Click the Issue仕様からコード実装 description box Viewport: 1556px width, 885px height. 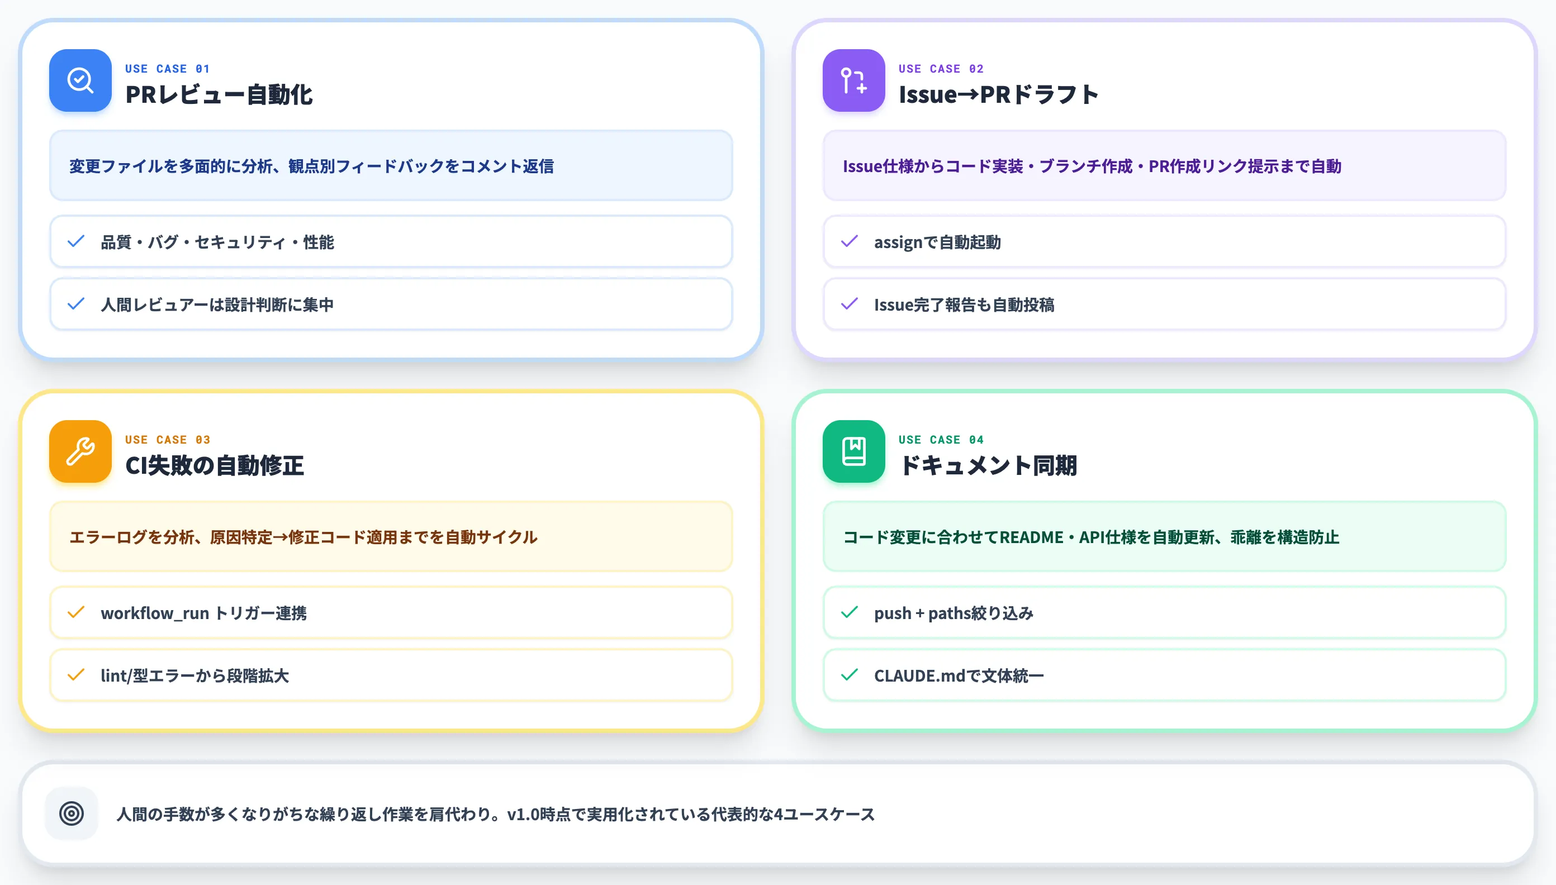click(x=1164, y=165)
